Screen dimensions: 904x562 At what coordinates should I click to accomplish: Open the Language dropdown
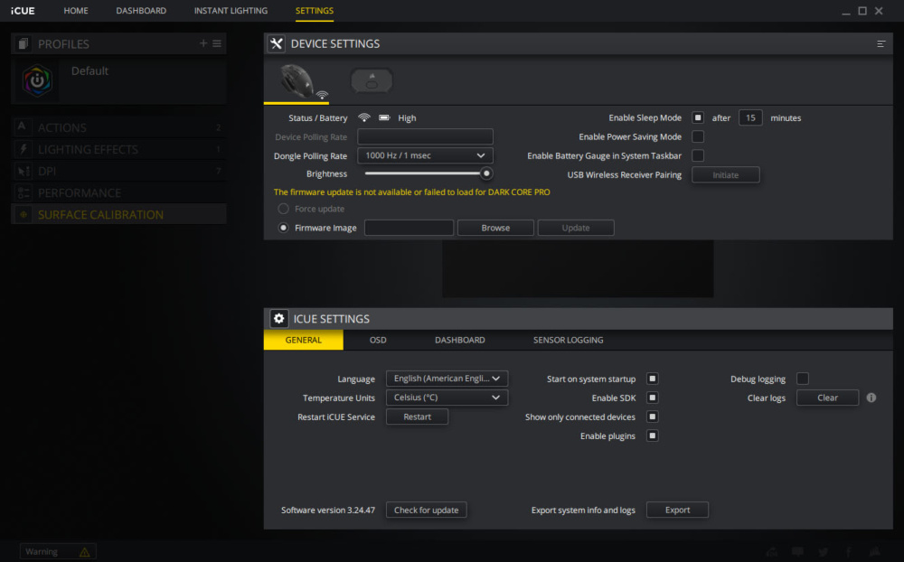[447, 379]
